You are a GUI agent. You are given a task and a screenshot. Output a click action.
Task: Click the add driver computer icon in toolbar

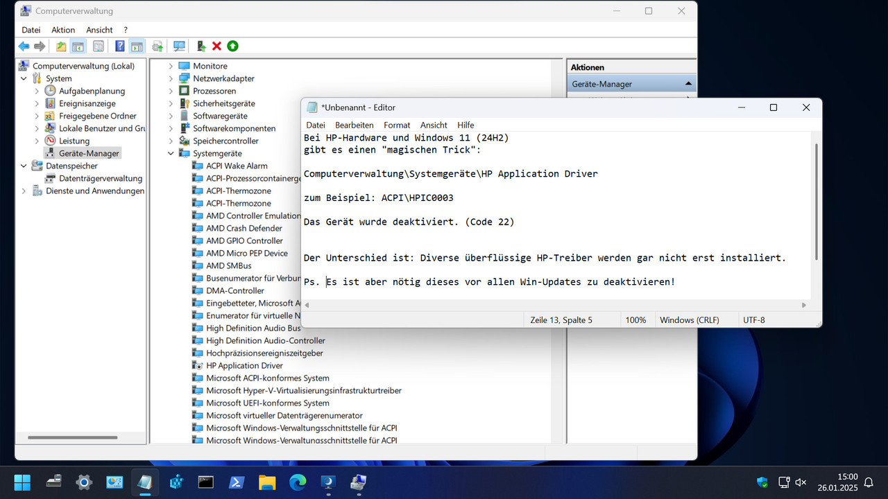pos(201,46)
